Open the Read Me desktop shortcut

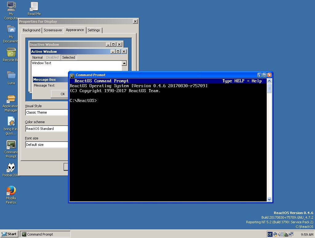[x=34, y=9]
